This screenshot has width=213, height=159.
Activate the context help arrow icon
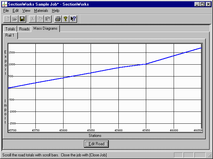73,19
